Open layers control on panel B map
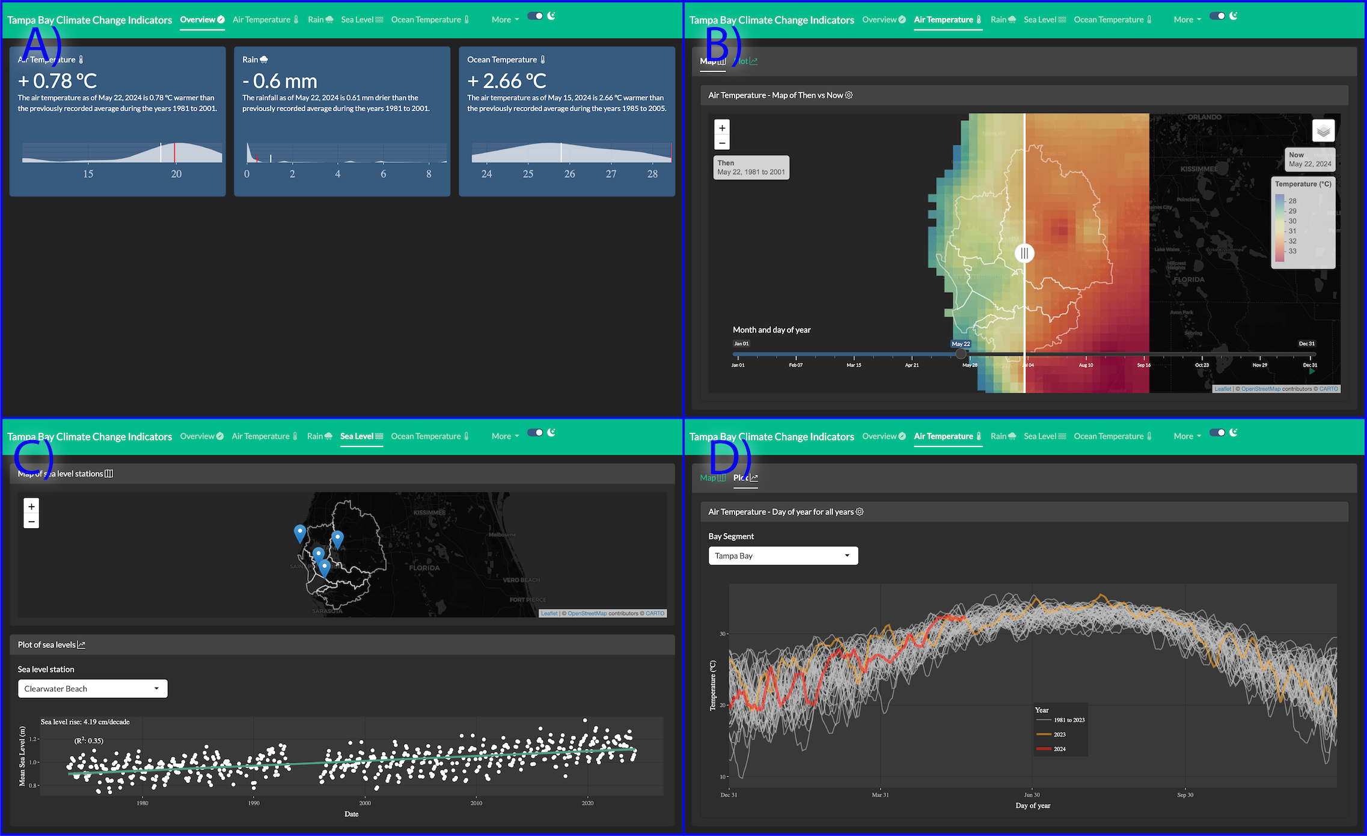 point(1323,130)
